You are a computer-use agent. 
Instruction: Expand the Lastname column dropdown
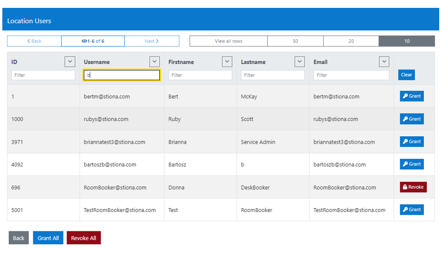click(299, 62)
